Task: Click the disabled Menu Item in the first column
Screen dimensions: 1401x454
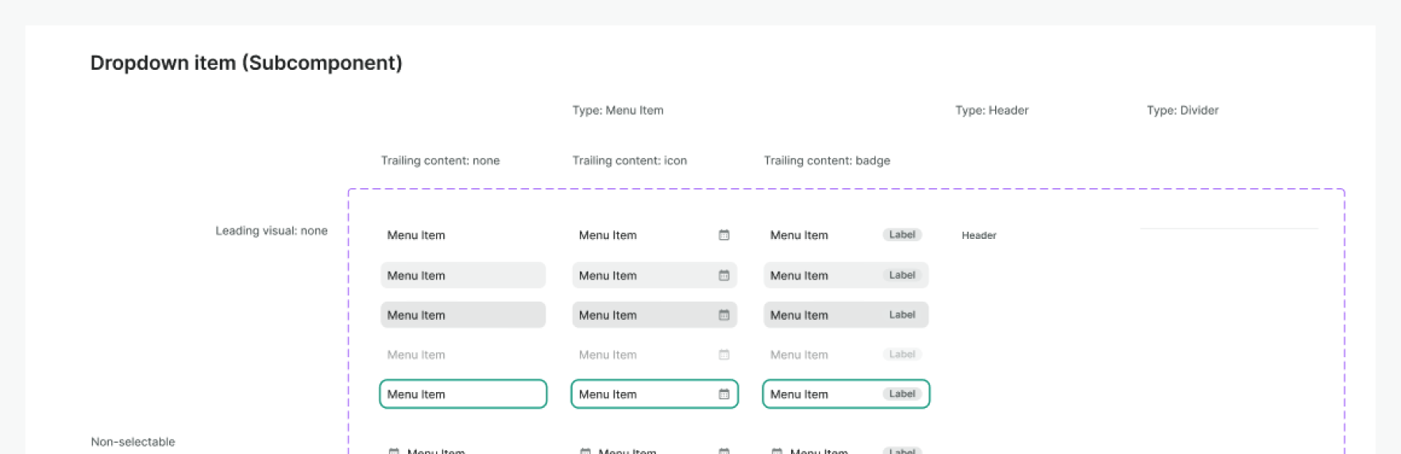Action: (x=416, y=355)
